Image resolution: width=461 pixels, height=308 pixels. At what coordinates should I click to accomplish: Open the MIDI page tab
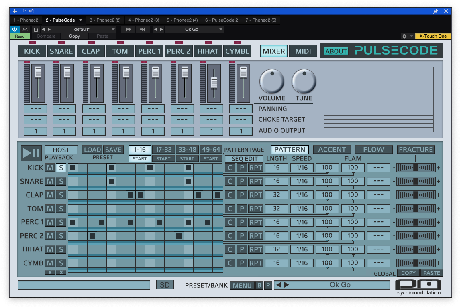[x=303, y=51]
